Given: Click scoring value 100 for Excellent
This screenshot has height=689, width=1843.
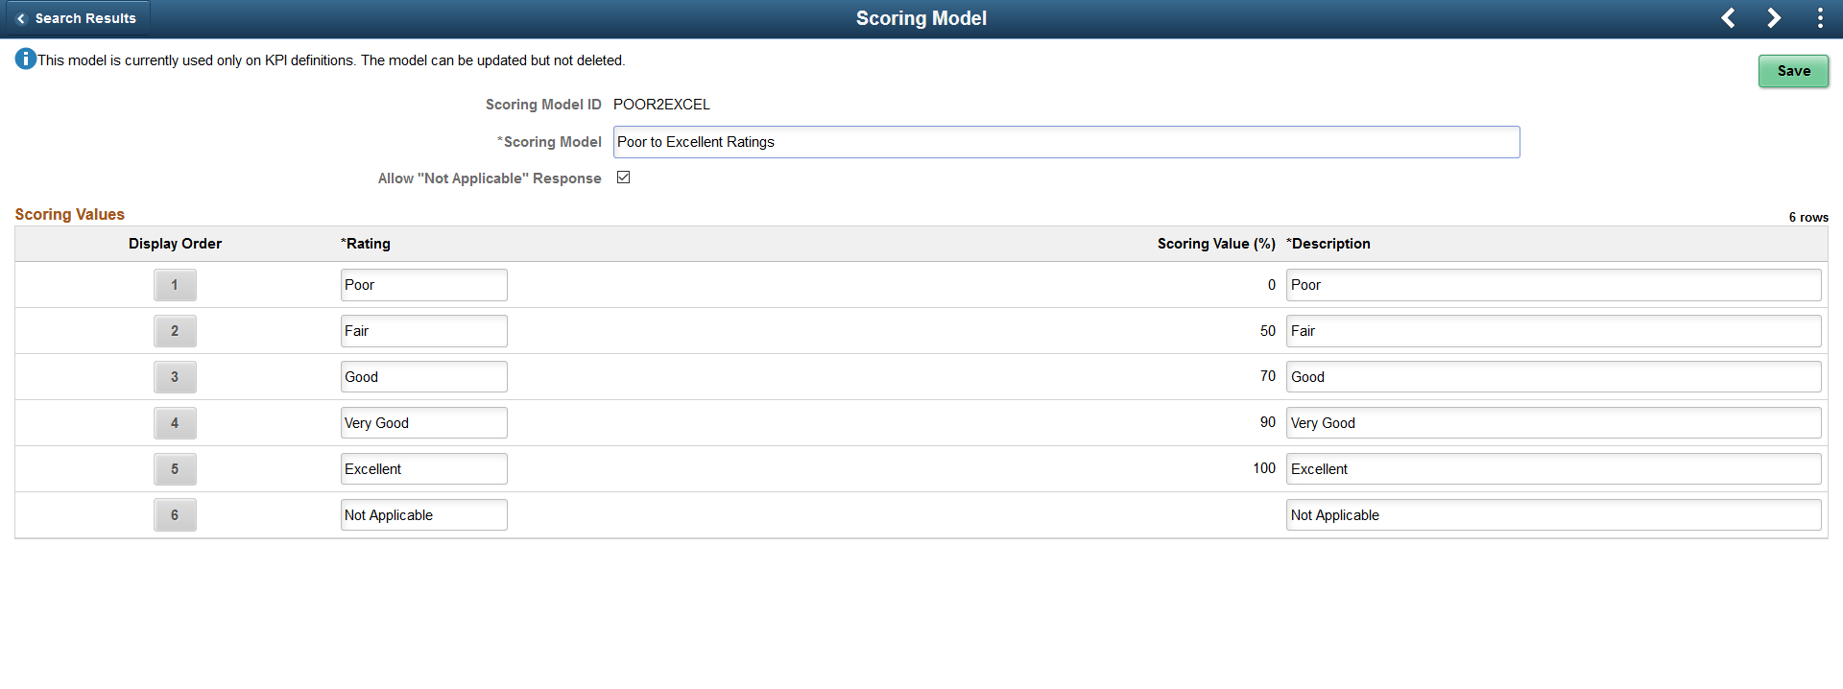Looking at the screenshot, I should (x=1264, y=468).
